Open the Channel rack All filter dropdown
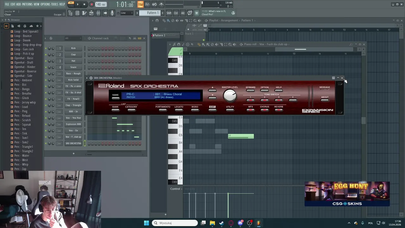 (x=73, y=38)
